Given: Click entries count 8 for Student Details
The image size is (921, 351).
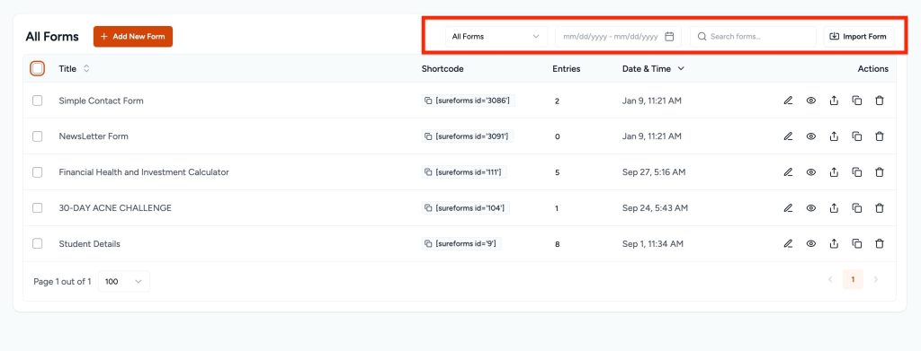Looking at the screenshot, I should [557, 244].
